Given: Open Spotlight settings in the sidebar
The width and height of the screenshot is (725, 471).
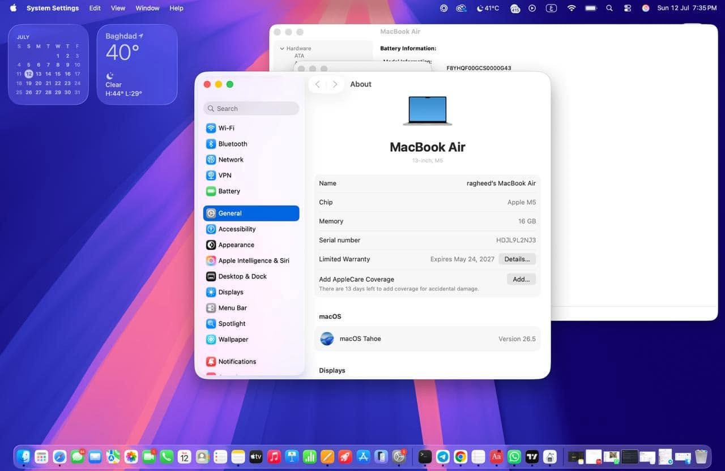Looking at the screenshot, I should tap(251, 324).
